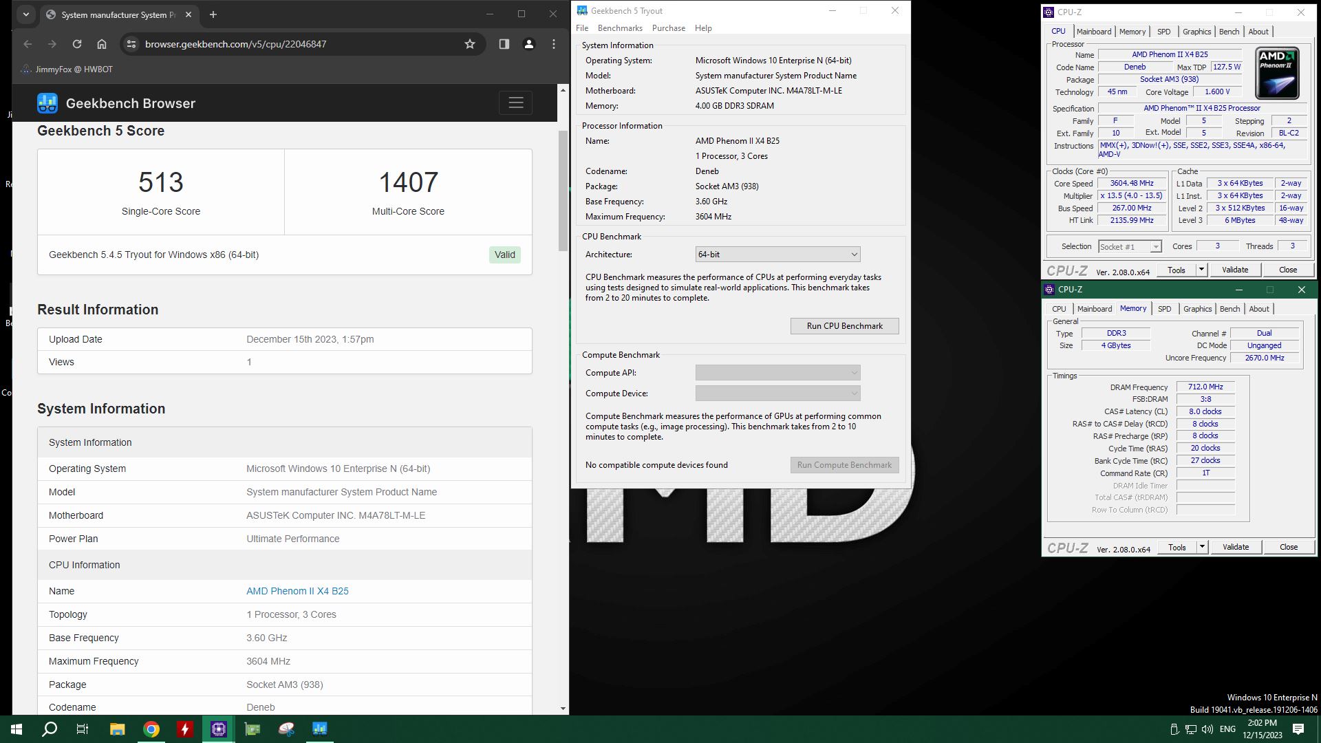Switch to Mainboard tab in upper CPU-Z
Image resolution: width=1321 pixels, height=743 pixels.
click(x=1093, y=32)
